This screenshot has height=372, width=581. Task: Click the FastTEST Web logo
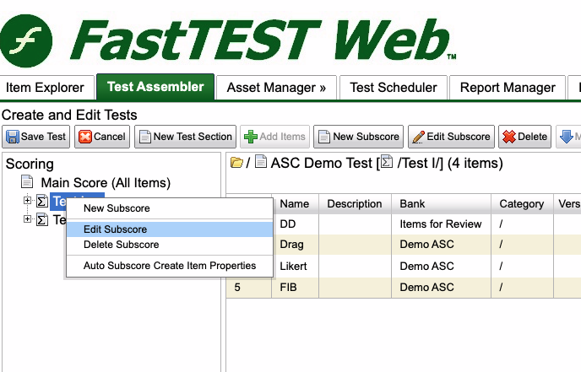click(x=228, y=40)
